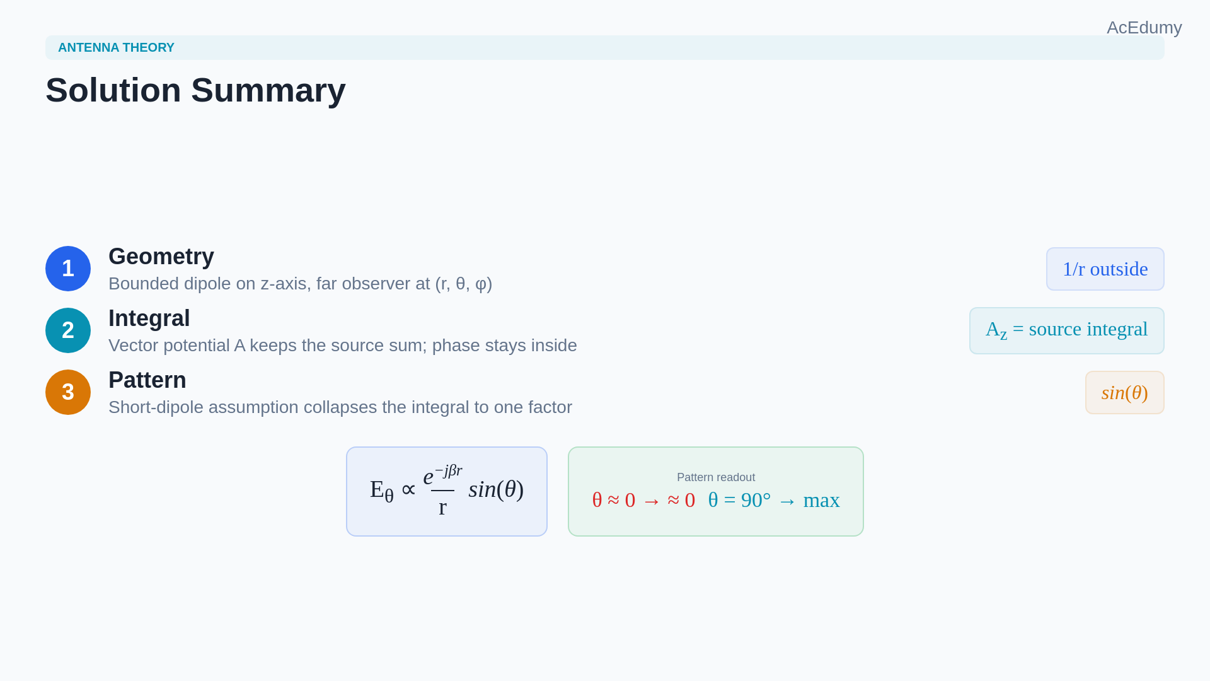Click the E-theta formula box

tap(447, 491)
